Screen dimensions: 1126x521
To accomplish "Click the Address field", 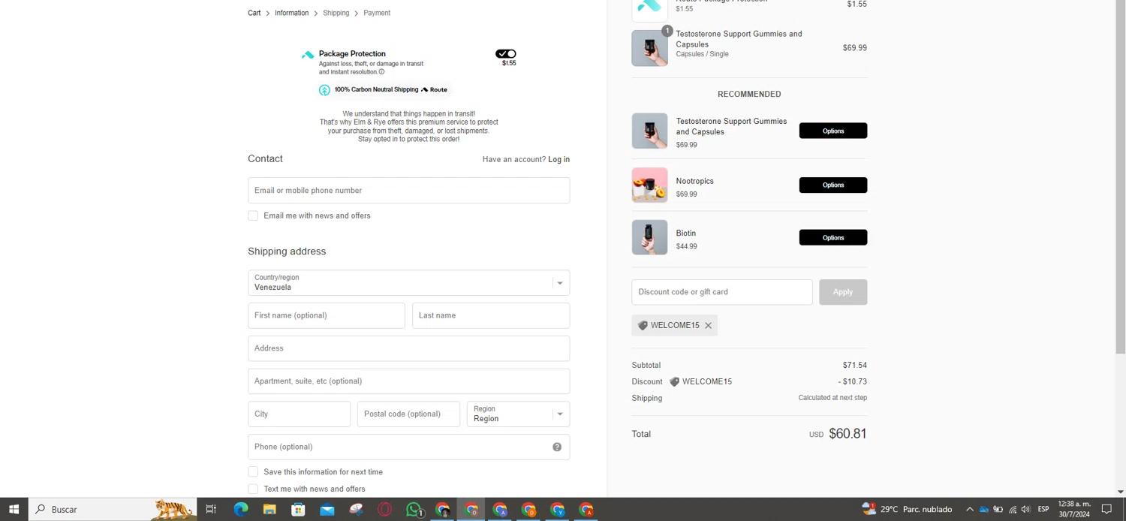I will pos(408,348).
